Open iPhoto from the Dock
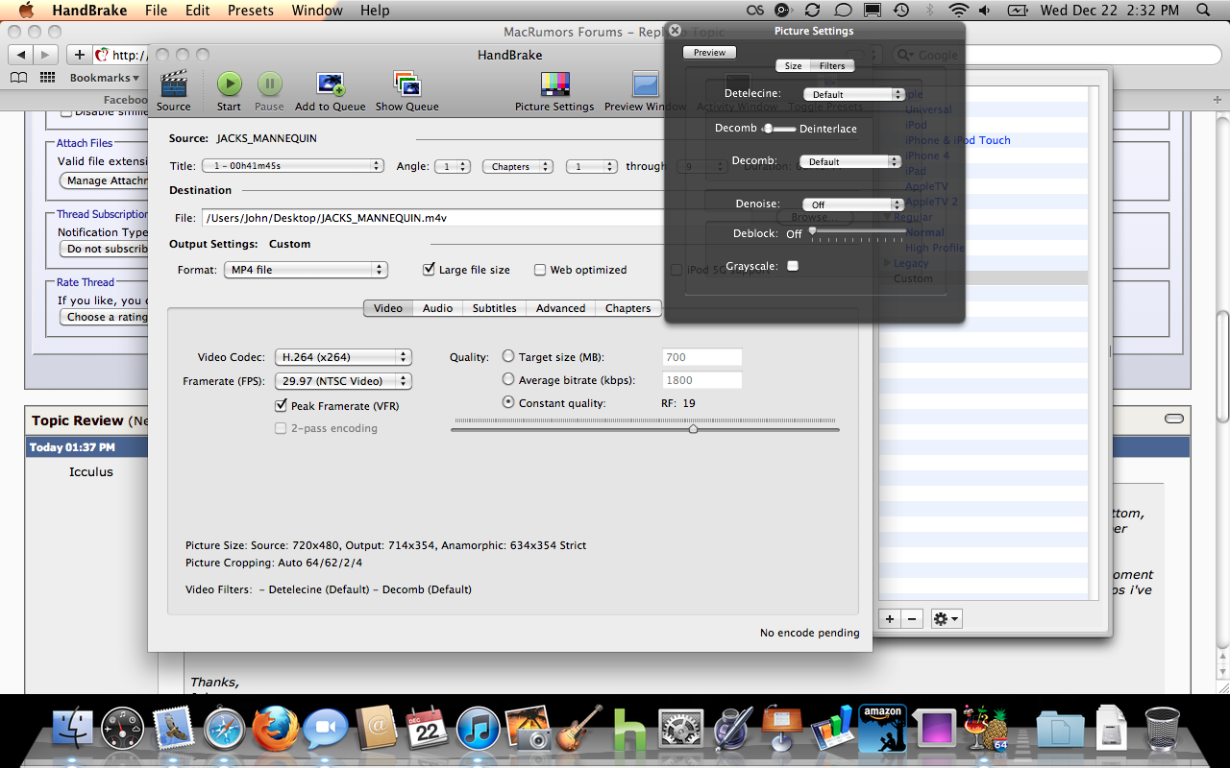 [528, 729]
